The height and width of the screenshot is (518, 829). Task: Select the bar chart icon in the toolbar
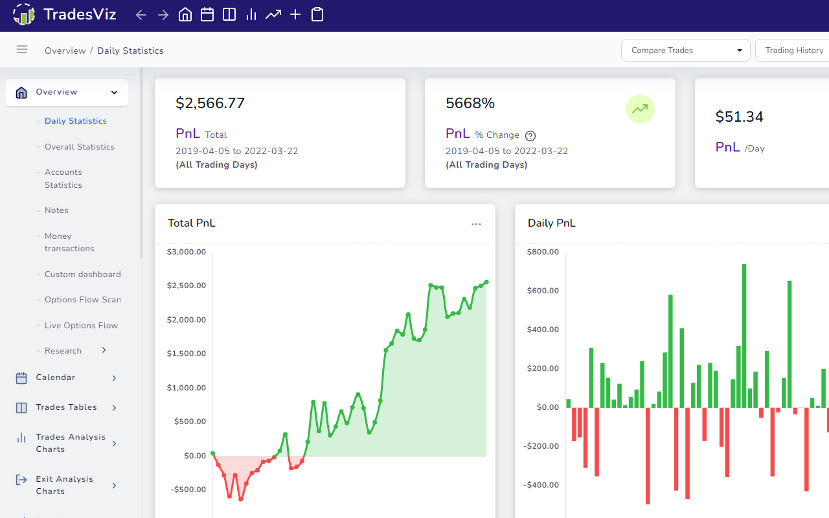pyautogui.click(x=251, y=14)
